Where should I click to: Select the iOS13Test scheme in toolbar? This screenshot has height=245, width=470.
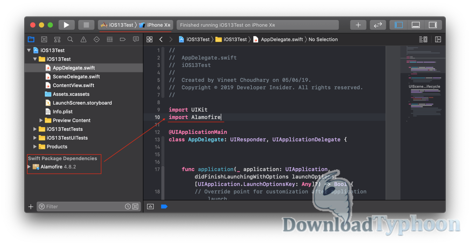tap(117, 25)
